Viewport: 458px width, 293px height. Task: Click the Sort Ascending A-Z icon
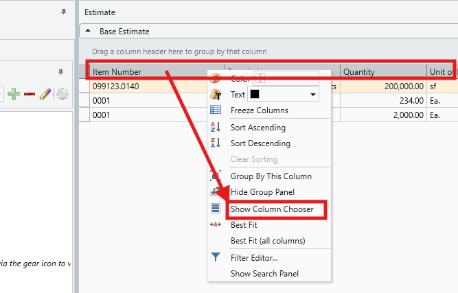click(216, 127)
